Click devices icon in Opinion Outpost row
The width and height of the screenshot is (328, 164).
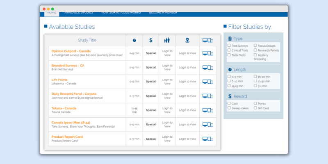[208, 53]
